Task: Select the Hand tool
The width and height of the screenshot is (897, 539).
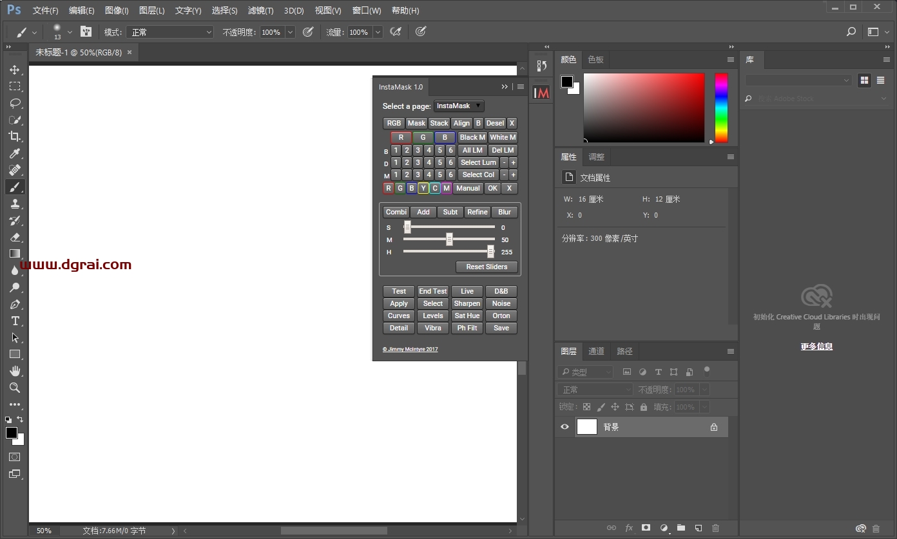Action: [x=14, y=371]
